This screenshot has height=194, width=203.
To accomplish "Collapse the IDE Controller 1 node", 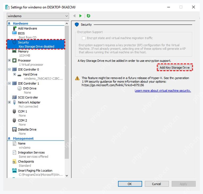I will coord(9,83).
